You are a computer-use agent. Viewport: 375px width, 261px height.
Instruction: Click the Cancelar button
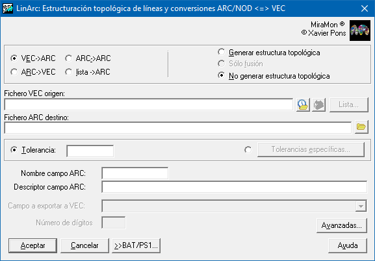(84, 245)
